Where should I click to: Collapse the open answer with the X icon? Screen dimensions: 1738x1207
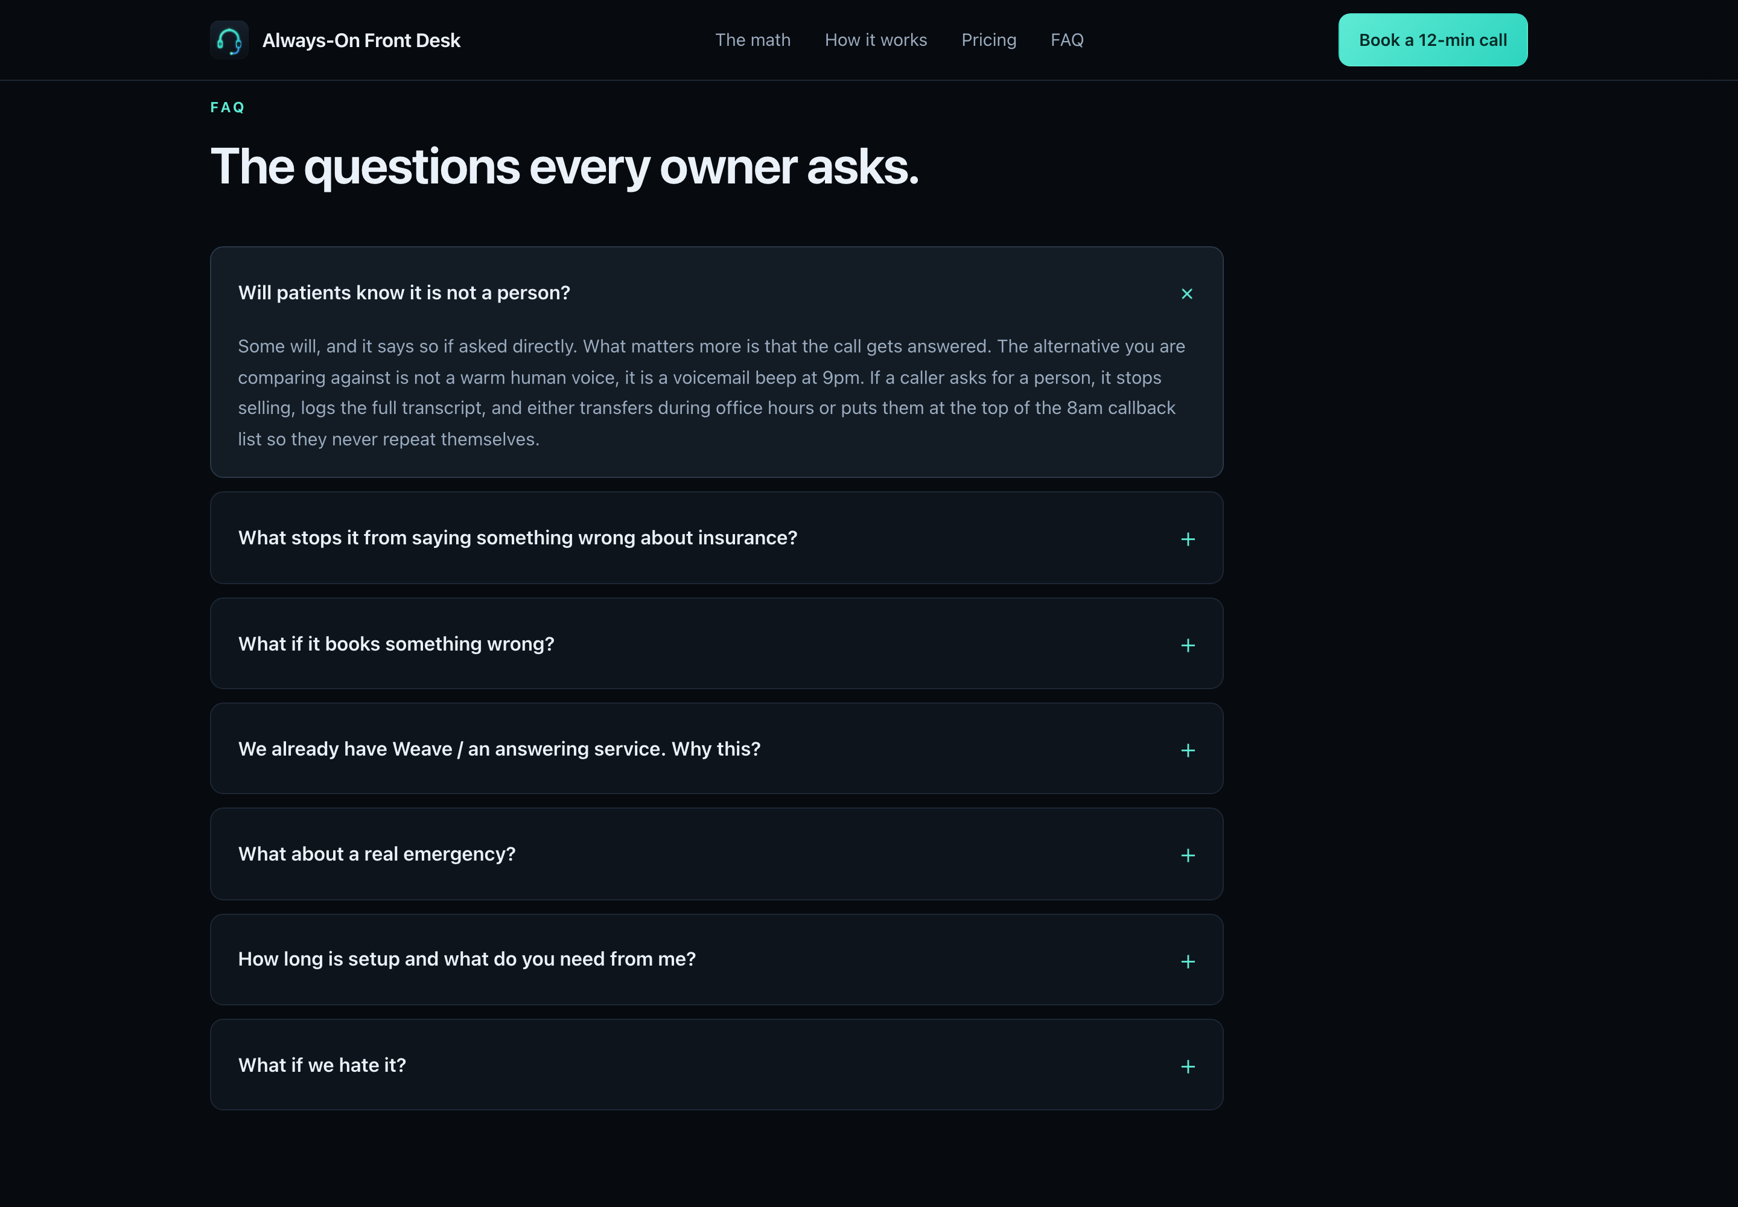coord(1186,293)
